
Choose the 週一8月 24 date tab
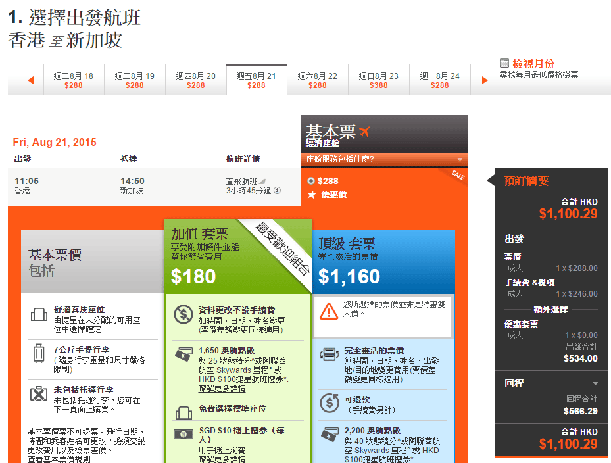tap(439, 80)
